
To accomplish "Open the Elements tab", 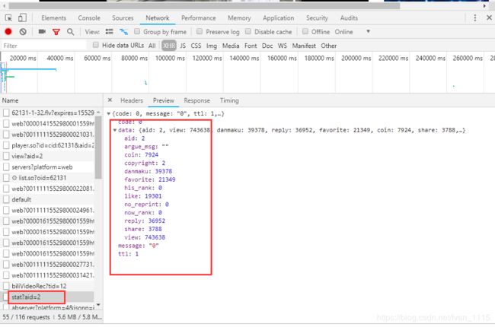I will [x=53, y=18].
